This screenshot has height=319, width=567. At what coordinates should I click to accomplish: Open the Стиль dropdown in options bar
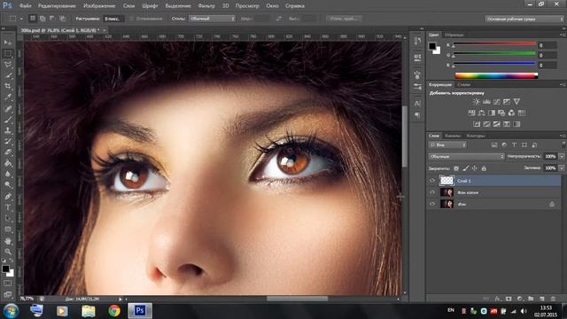pos(212,19)
